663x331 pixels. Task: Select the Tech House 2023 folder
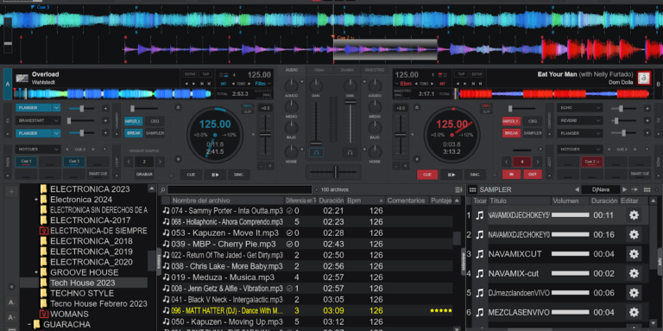[83, 283]
